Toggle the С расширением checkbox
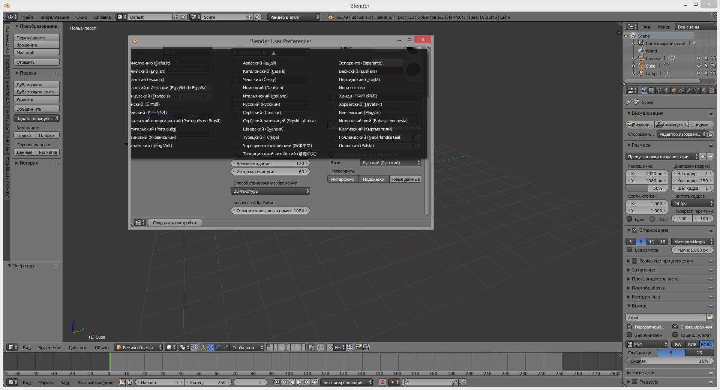 click(x=675, y=327)
